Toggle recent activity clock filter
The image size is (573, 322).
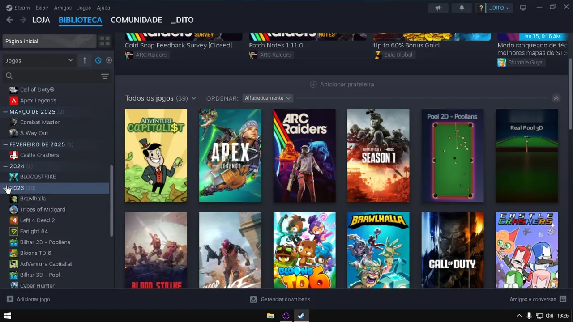tap(98, 60)
